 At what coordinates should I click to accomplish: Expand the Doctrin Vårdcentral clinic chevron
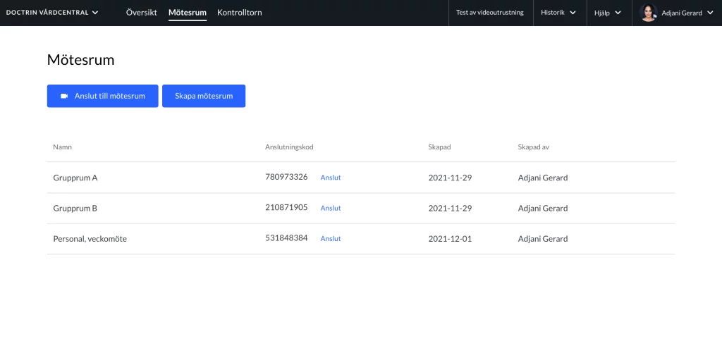click(95, 13)
